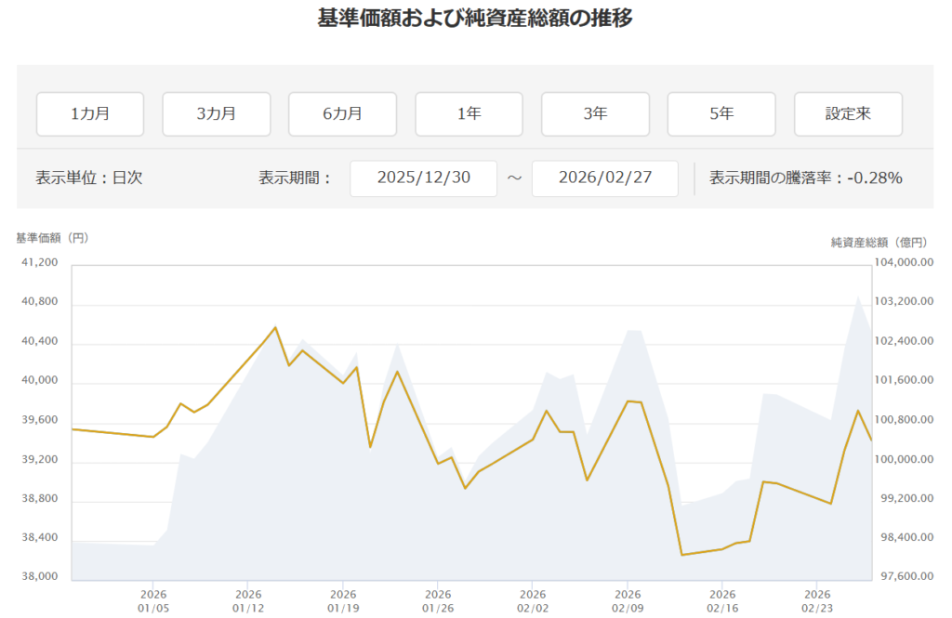Screen dimensions: 952x618
Task: Click the 設定来 since-inception button
Action: pyautogui.click(x=848, y=114)
